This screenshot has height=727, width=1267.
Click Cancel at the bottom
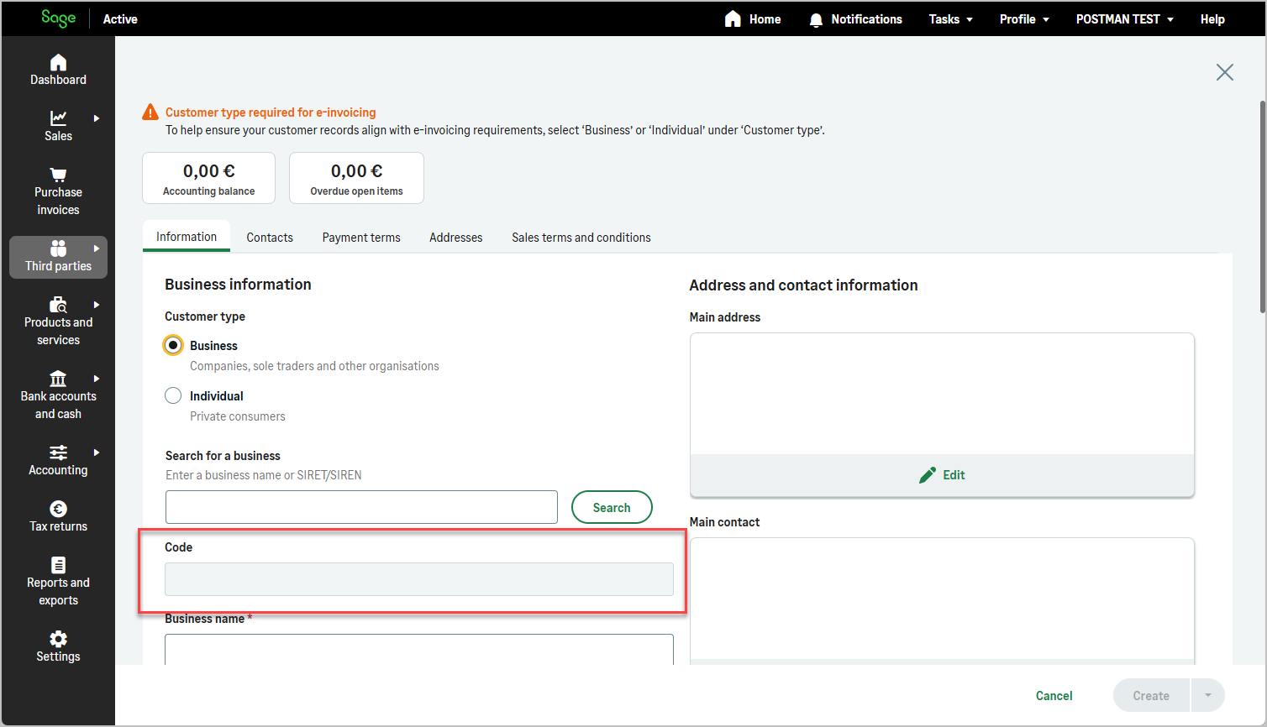click(x=1054, y=696)
